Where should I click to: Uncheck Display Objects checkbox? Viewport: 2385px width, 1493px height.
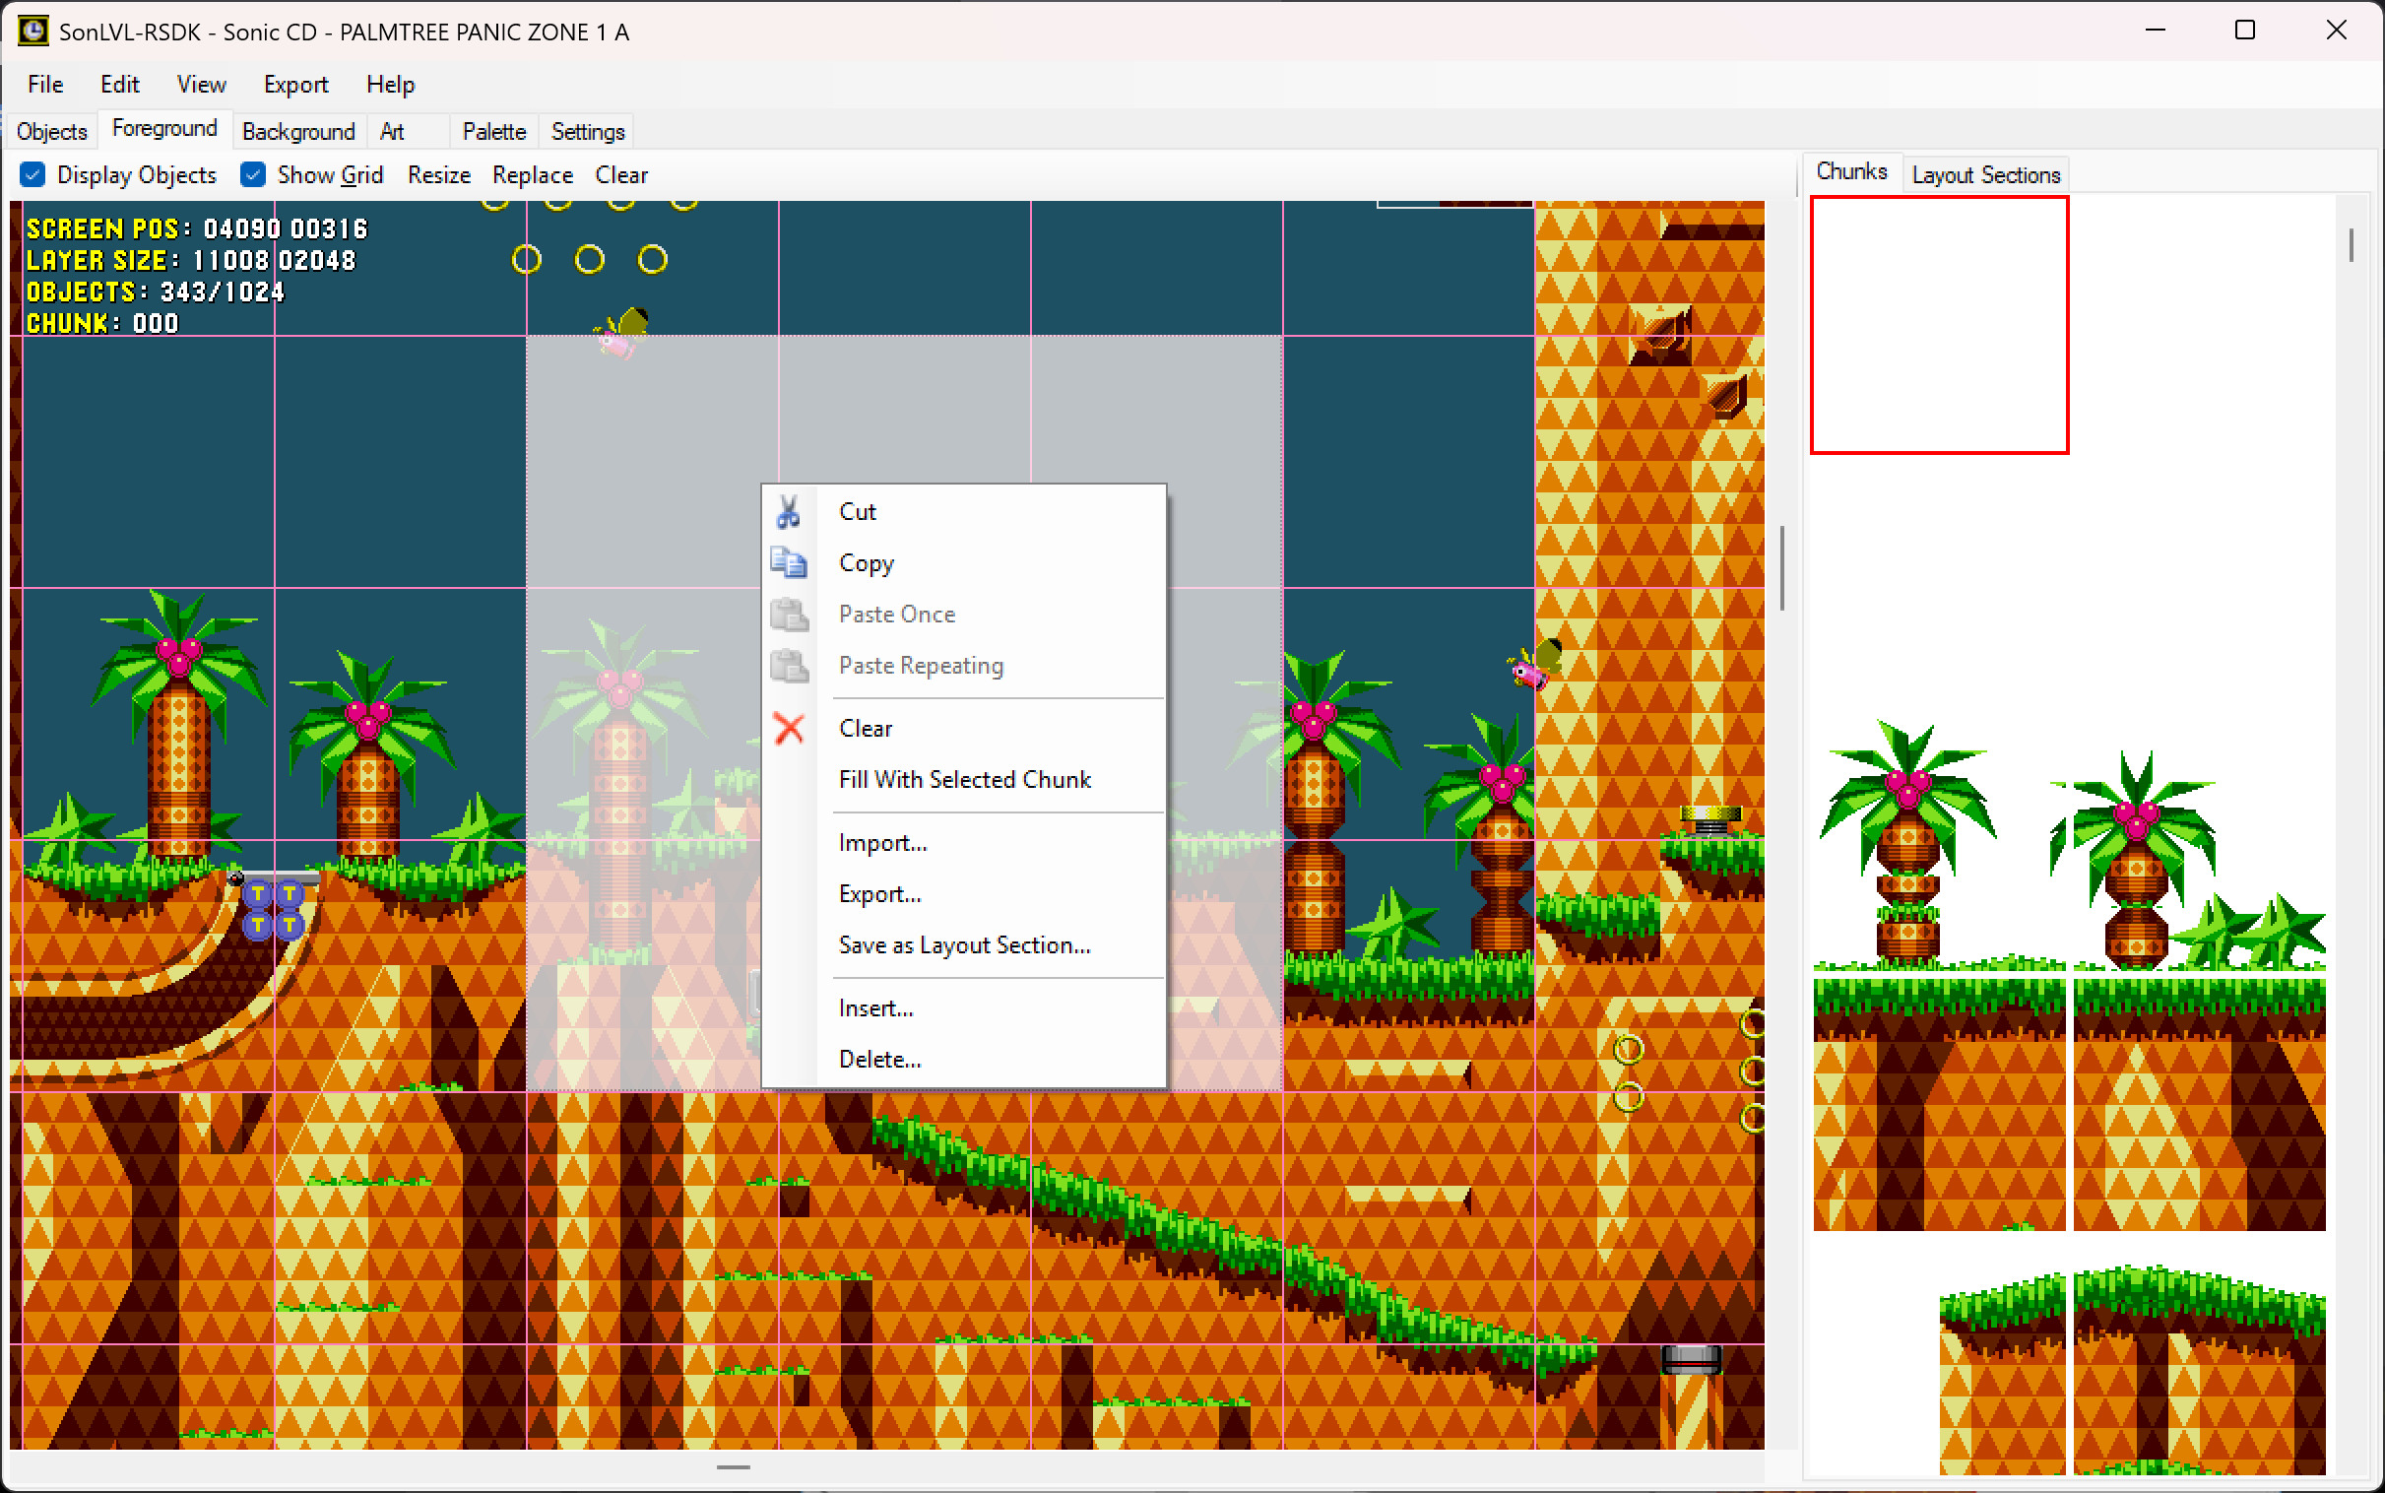[x=32, y=174]
